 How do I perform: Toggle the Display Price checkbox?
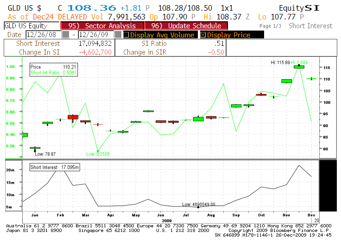coord(203,35)
